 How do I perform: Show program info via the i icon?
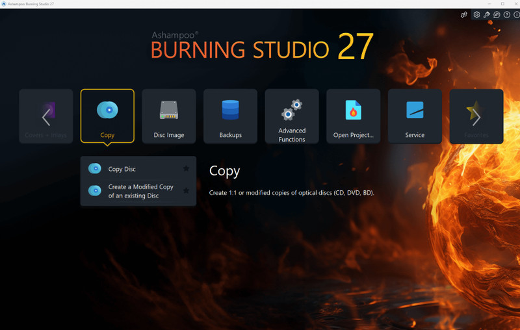pyautogui.click(x=517, y=14)
